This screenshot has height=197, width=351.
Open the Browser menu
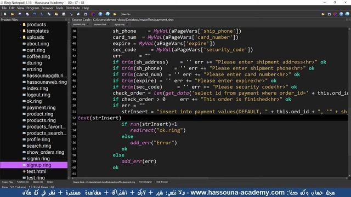point(47,8)
